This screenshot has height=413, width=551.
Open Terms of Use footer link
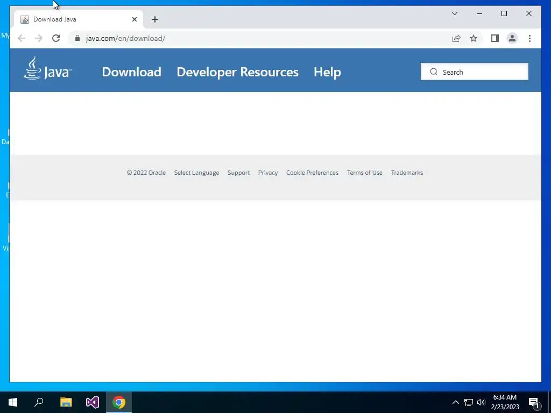(365, 173)
